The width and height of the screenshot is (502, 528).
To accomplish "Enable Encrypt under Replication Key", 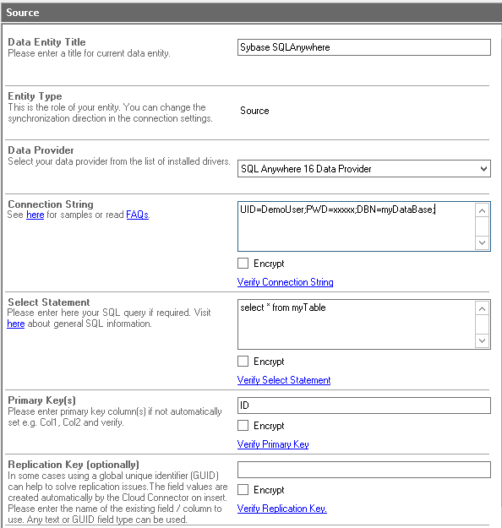I will pyautogui.click(x=243, y=490).
